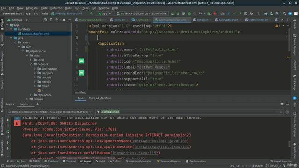Expand the repository folder
The image size is (299, 168).
(x=31, y=95)
